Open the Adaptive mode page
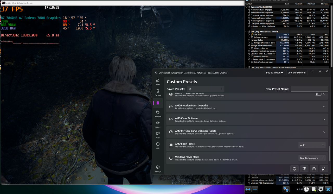Image resolution: width=333 pixels, height=194 pixels. point(158,114)
